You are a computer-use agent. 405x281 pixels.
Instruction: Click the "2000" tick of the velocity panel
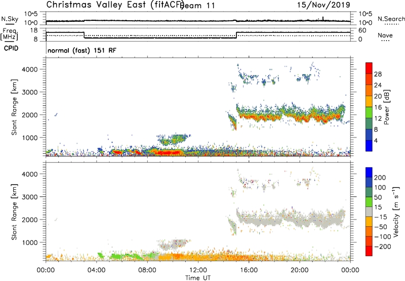pos(30,220)
